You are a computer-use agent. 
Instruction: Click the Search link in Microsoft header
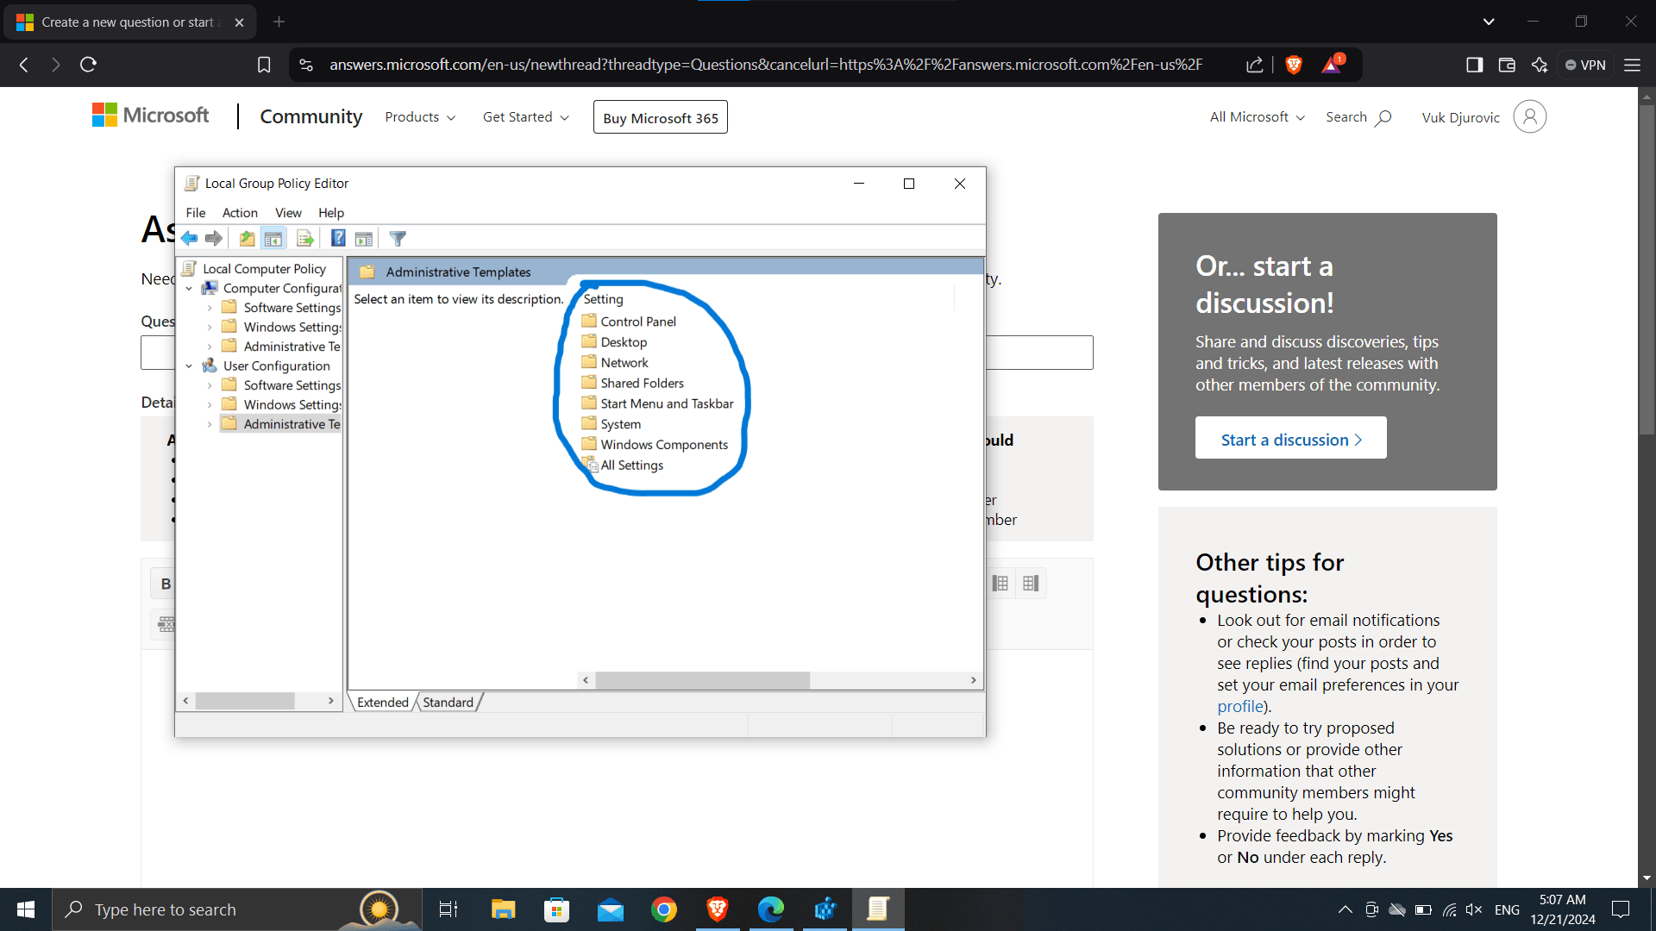1358,117
